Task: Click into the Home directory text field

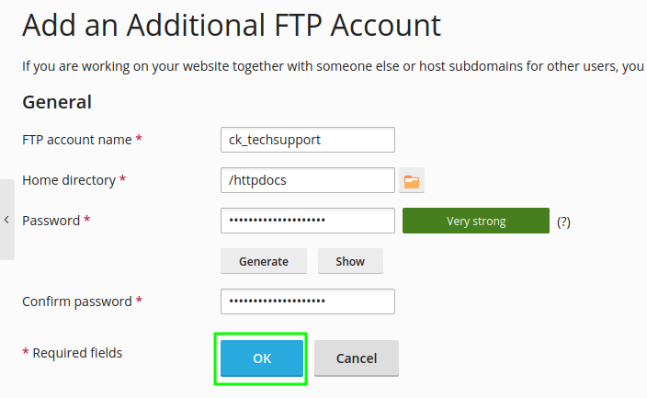Action: [308, 180]
